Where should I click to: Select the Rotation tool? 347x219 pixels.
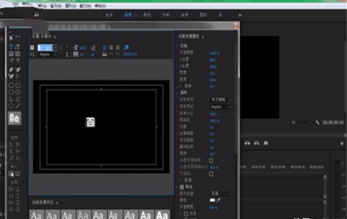tap(18, 38)
